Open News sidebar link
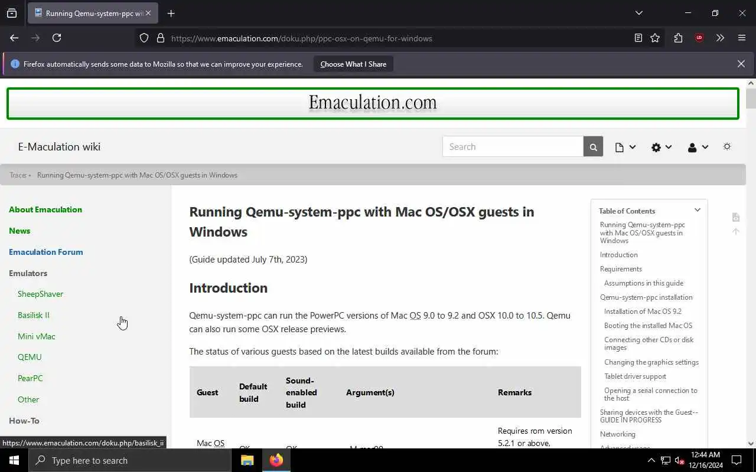 (19, 231)
